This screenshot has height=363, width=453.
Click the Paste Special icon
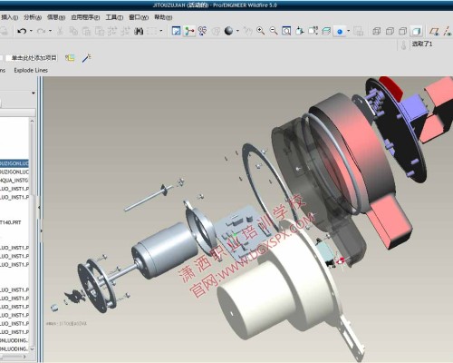tap(100, 31)
